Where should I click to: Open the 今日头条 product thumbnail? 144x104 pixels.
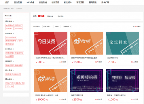[x=51, y=43]
